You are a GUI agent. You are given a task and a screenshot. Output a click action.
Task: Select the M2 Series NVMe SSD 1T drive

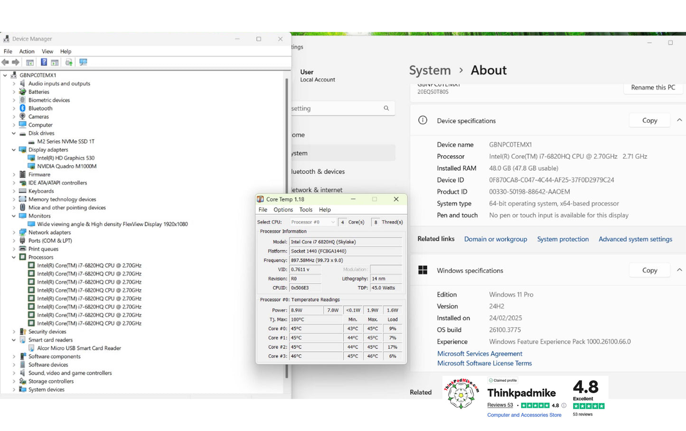point(66,141)
